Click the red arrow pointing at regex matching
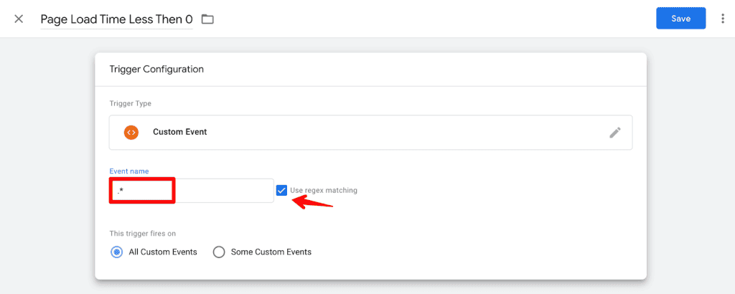 click(313, 201)
